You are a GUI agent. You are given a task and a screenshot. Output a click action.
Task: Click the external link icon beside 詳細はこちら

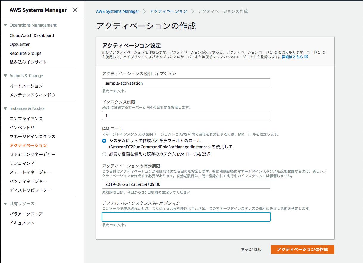pyautogui.click(x=305, y=57)
